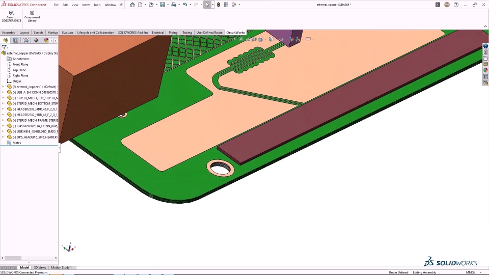Viewport: 489px width, 275px height.
Task: Open the Insert menu
Action: (x=86, y=5)
